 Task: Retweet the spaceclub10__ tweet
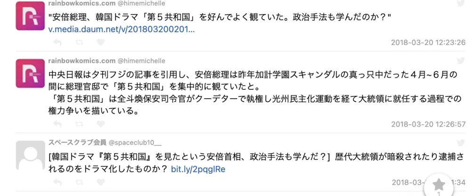(x=79, y=182)
